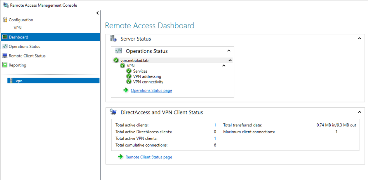This screenshot has width=368, height=180.
Task: Collapse the Operations Status inner panel
Action: [x=229, y=50]
